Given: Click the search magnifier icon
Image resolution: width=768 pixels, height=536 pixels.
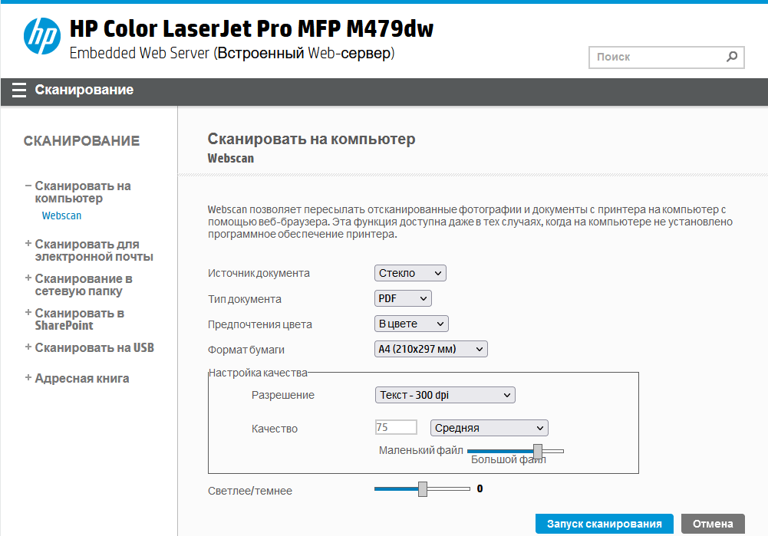Looking at the screenshot, I should pos(732,57).
